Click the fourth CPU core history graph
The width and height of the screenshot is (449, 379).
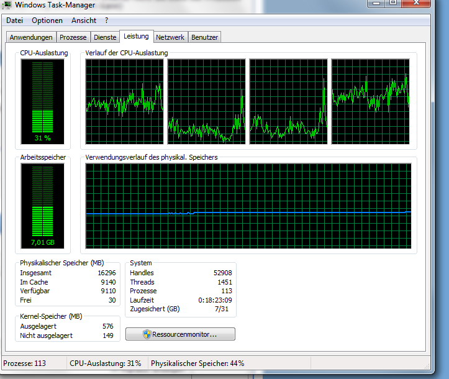(x=371, y=101)
